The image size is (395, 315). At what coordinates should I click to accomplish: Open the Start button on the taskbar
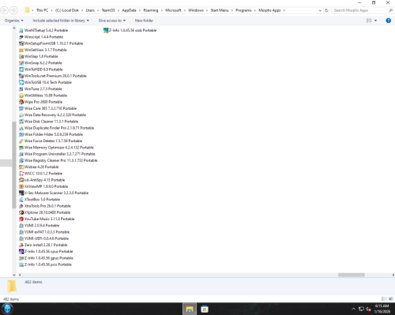[x=7, y=309]
